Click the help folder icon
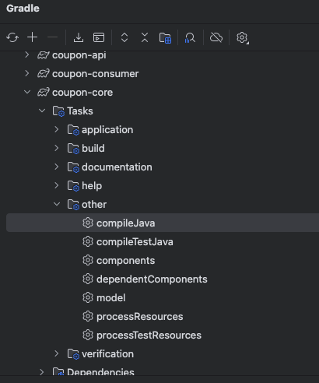This screenshot has height=383, width=319. pos(73,186)
